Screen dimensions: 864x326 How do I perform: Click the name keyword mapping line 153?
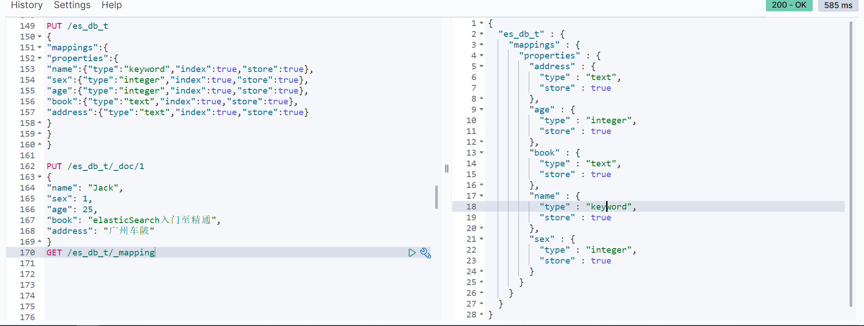tap(180, 69)
